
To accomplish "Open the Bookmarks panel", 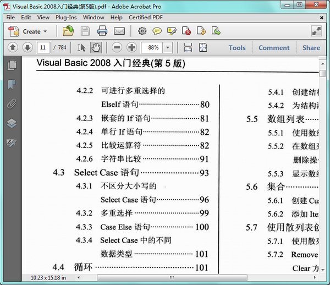I will (x=12, y=84).
